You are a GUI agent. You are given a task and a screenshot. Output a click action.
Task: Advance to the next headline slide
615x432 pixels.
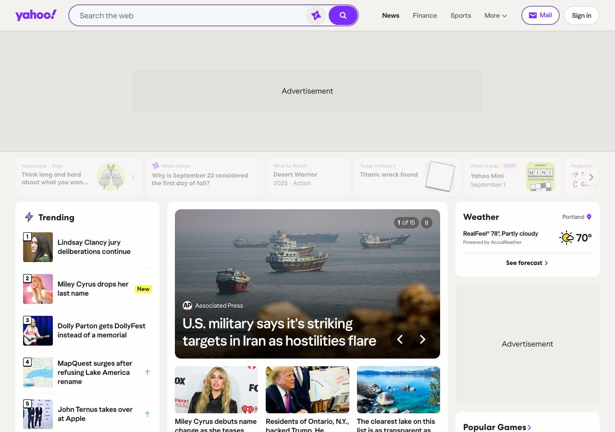tap(423, 340)
